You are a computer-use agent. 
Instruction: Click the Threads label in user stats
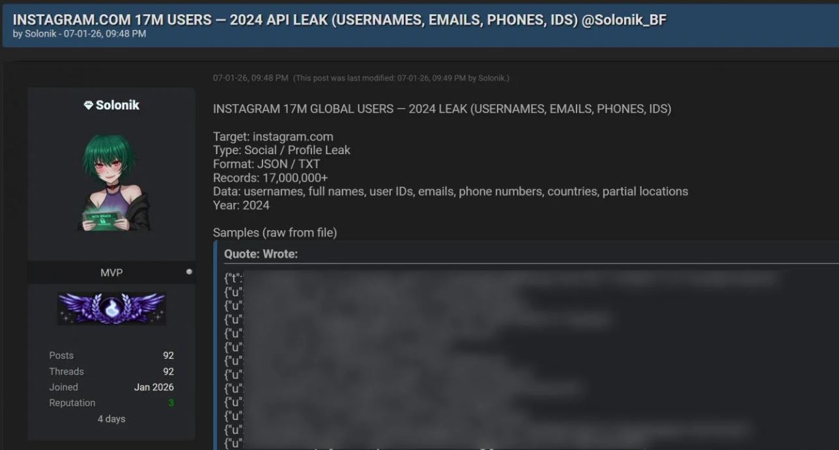[x=66, y=371]
